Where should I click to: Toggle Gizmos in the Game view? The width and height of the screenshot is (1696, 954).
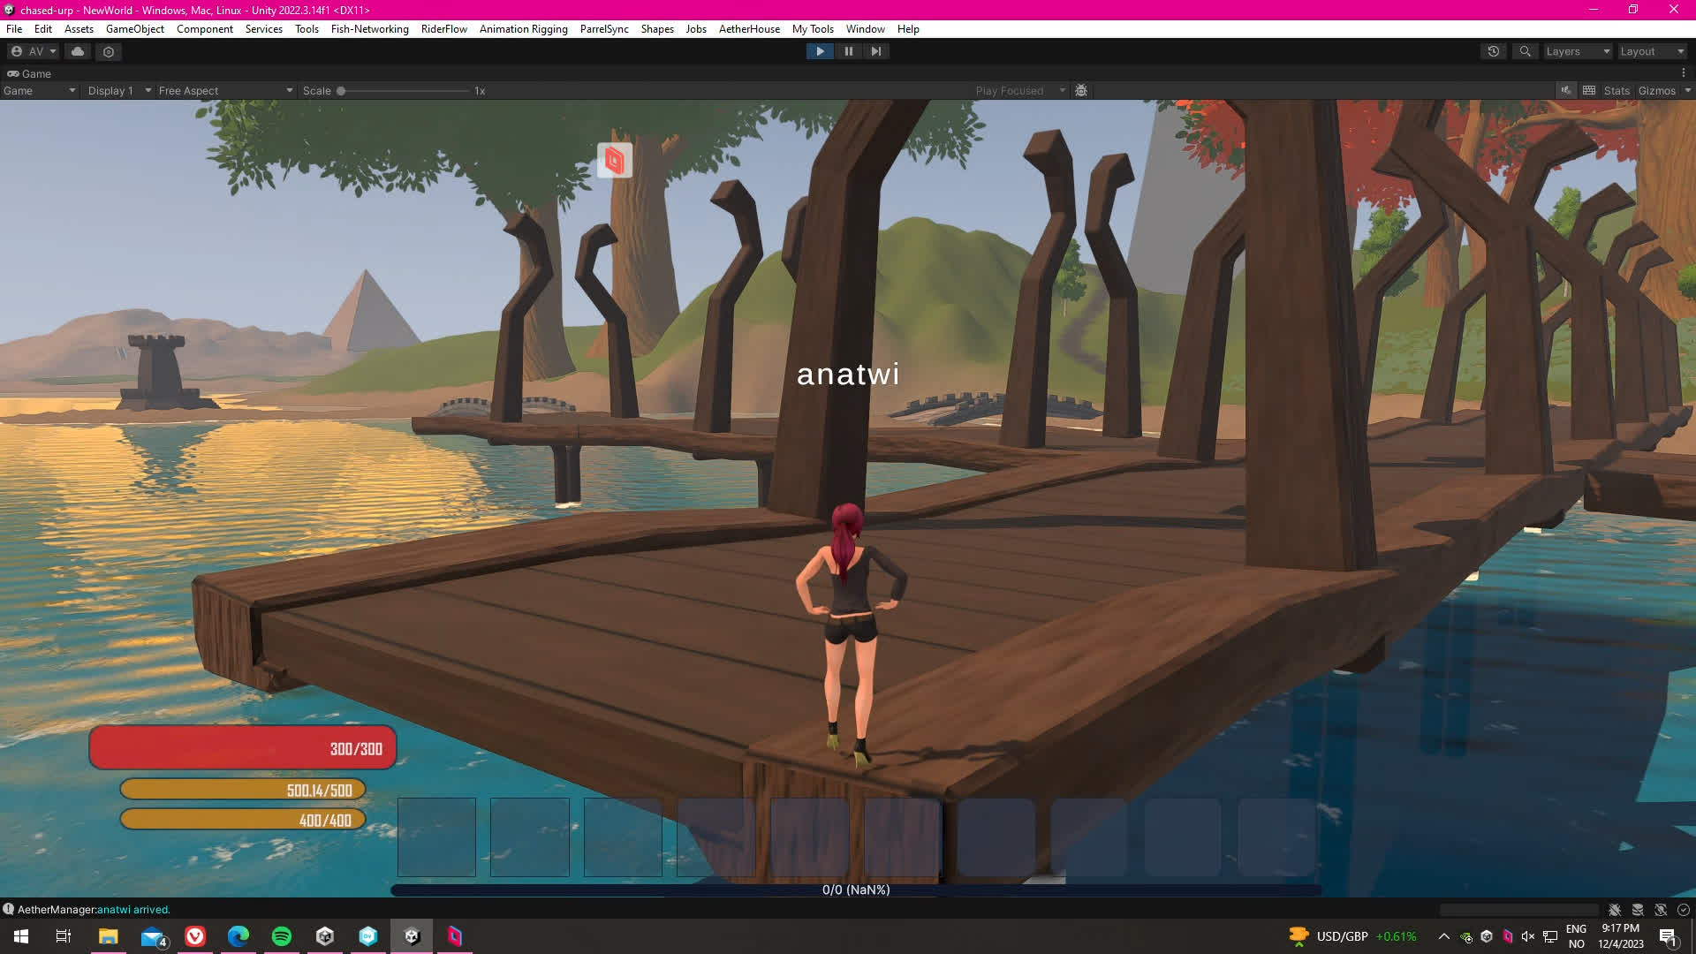coord(1656,90)
